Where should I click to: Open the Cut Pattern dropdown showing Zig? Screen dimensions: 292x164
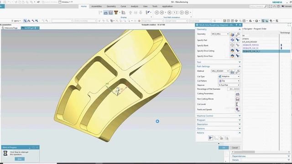click(229, 81)
